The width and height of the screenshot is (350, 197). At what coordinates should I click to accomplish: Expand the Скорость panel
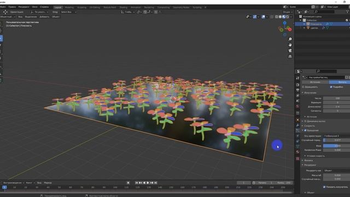tap(309, 126)
